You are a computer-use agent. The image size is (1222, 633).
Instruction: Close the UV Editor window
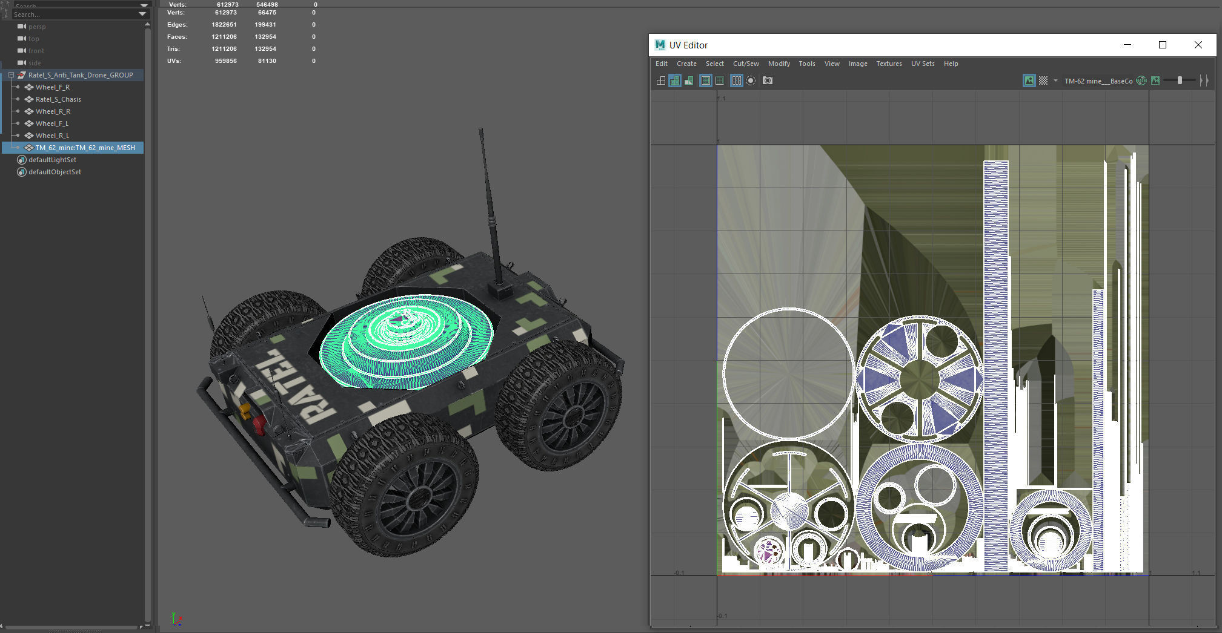[1198, 45]
